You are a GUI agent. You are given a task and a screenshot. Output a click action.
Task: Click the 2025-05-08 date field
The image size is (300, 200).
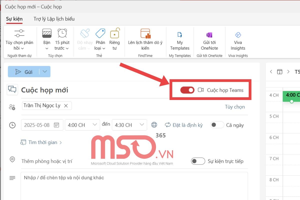[x=42, y=125]
